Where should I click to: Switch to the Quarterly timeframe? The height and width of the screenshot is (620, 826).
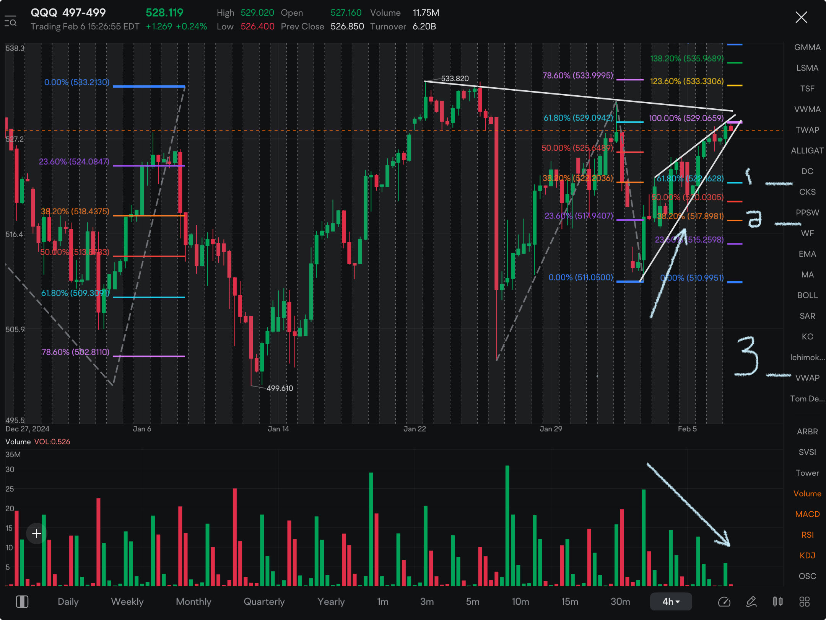[264, 602]
